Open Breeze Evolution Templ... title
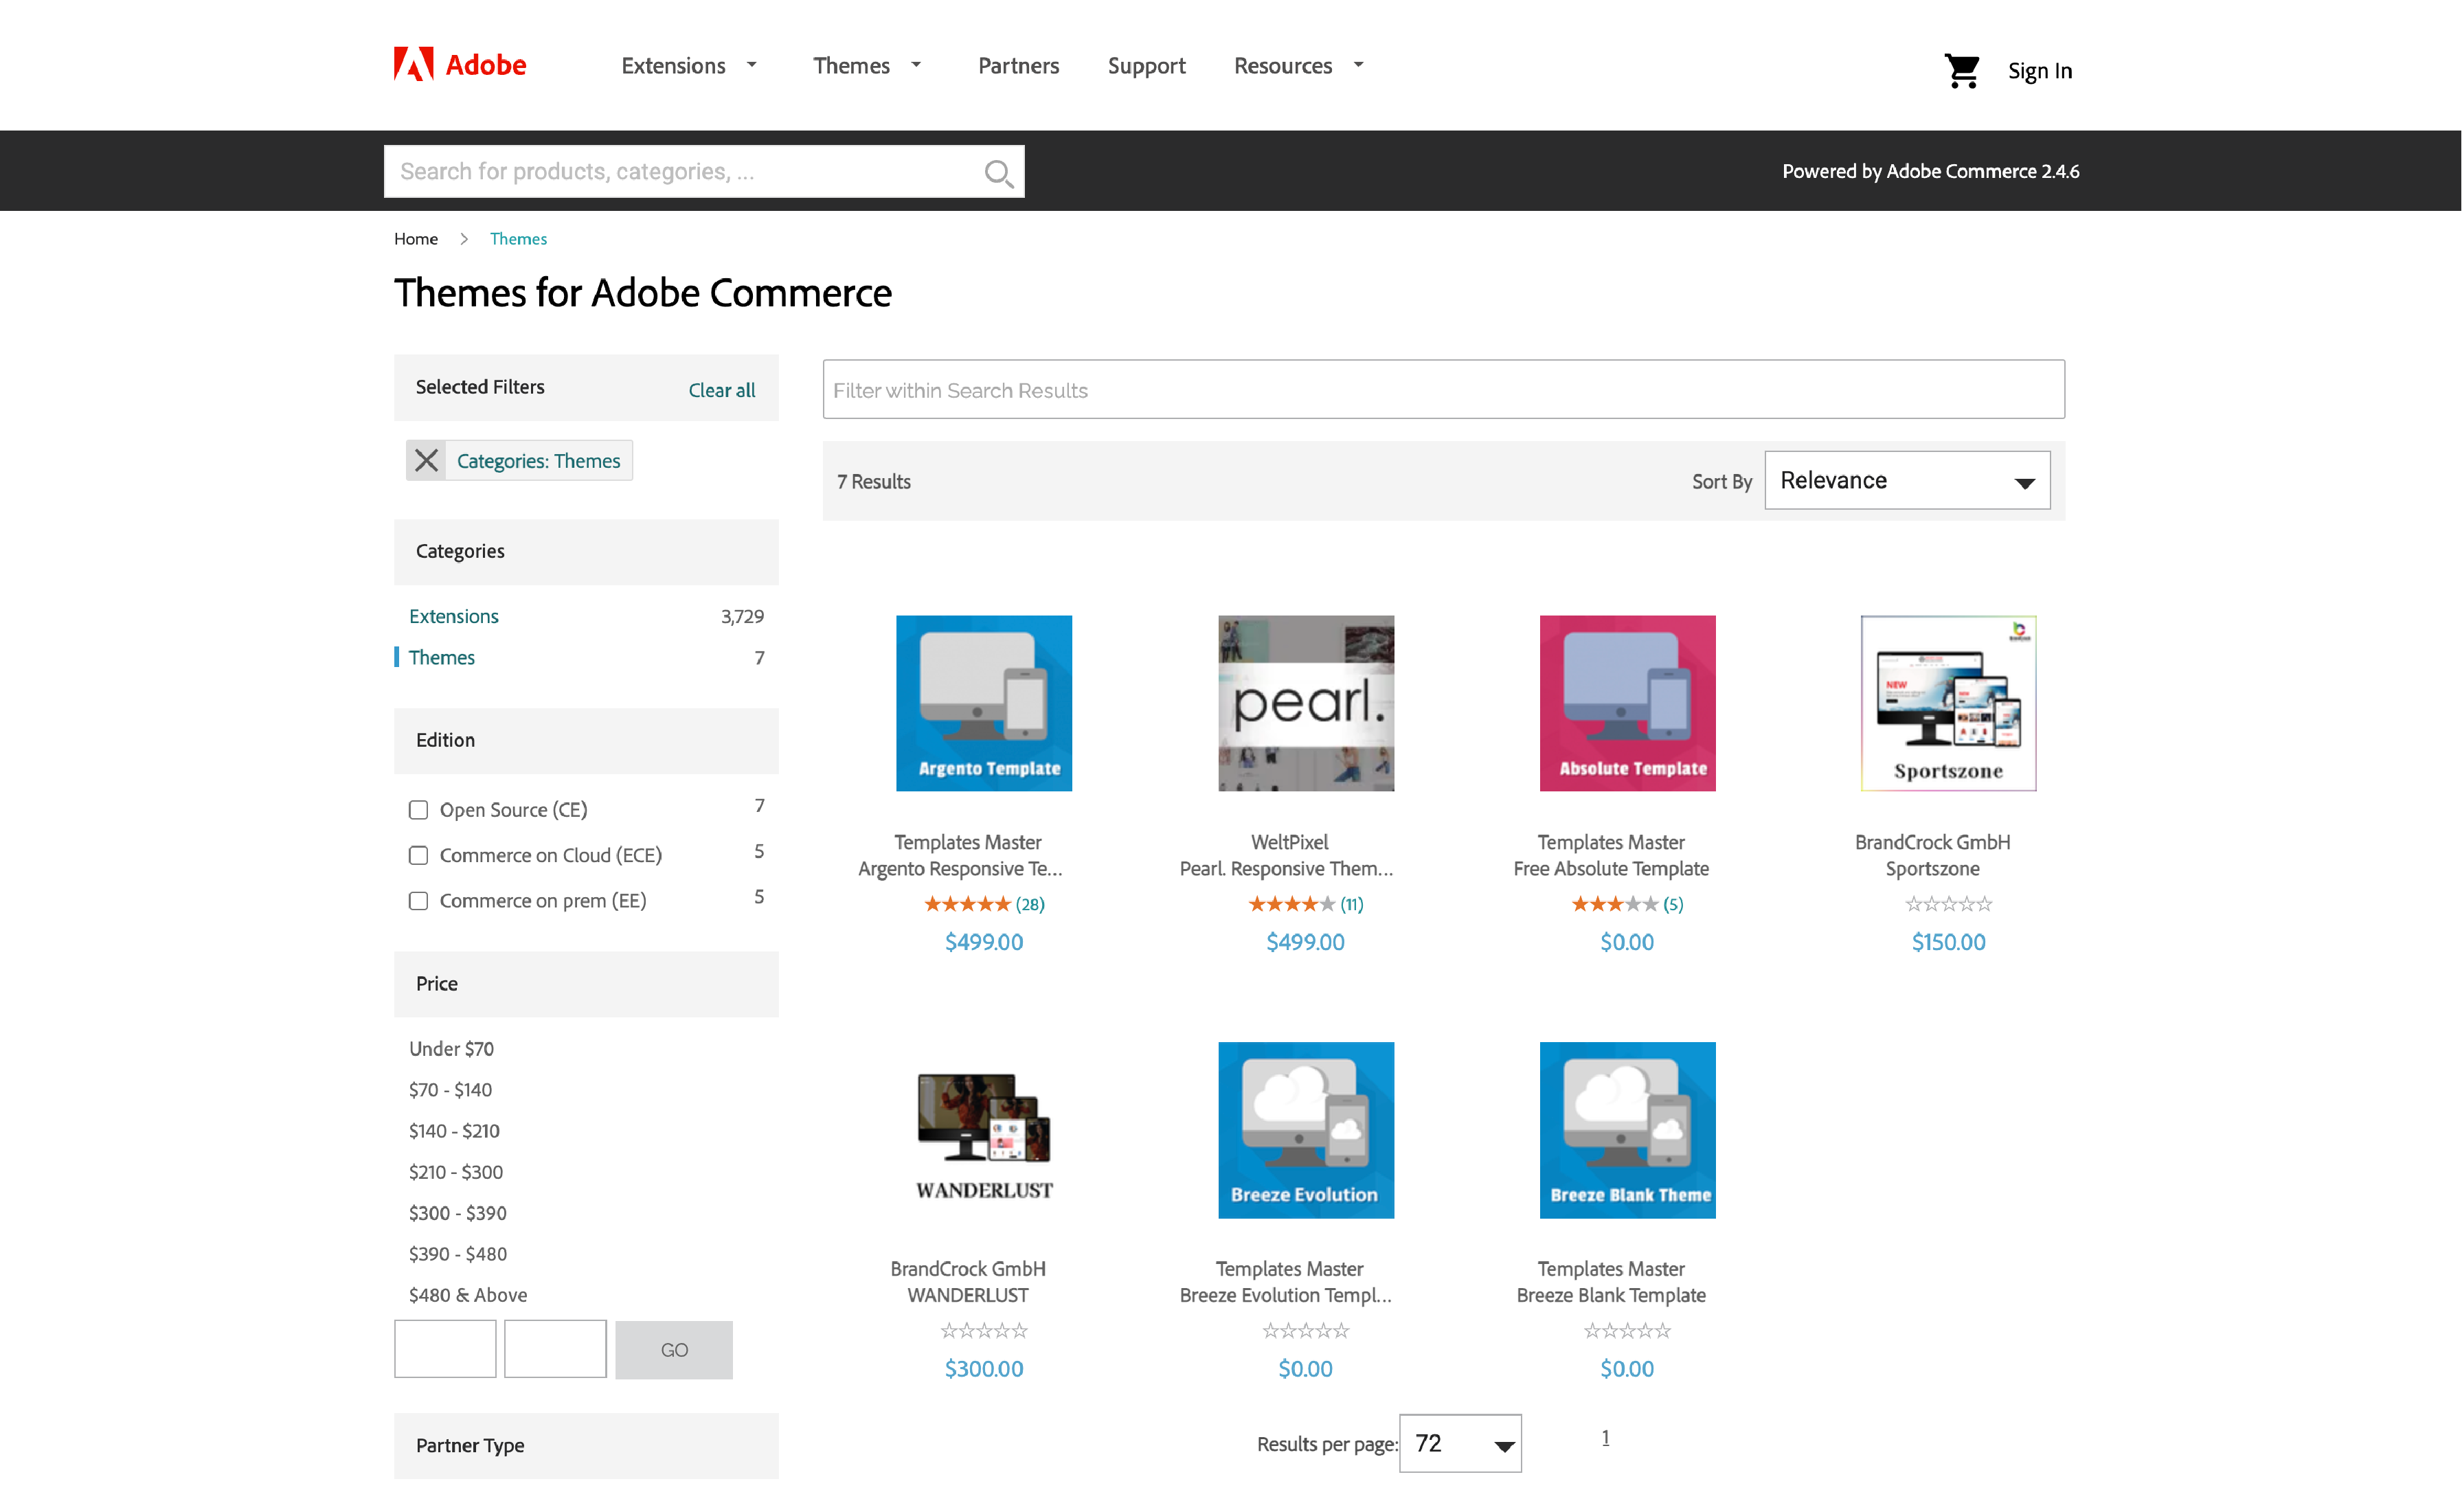The width and height of the screenshot is (2462, 1512). (x=1285, y=1295)
